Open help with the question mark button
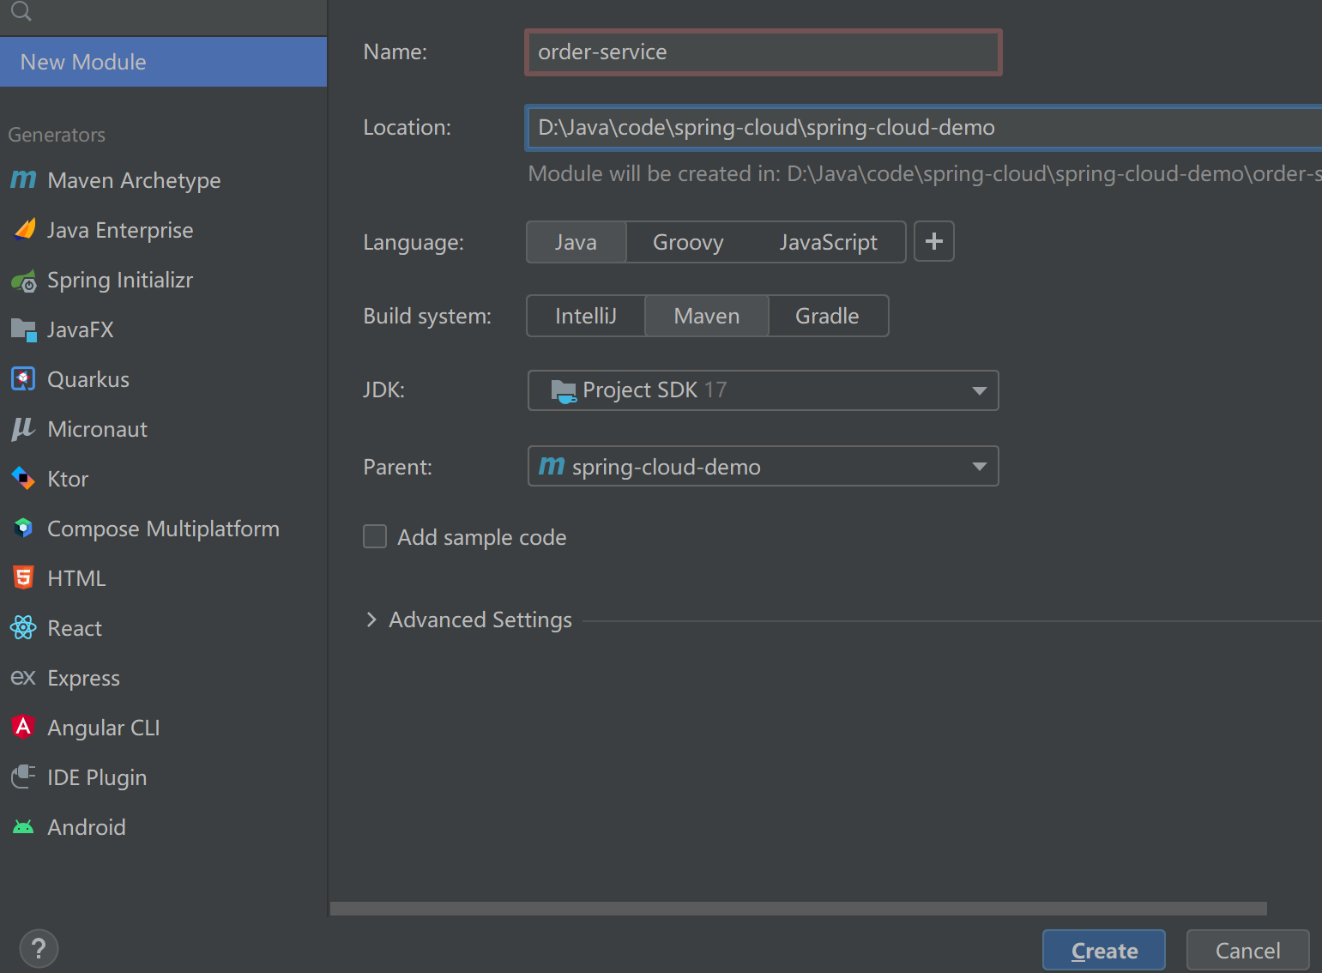 click(39, 949)
